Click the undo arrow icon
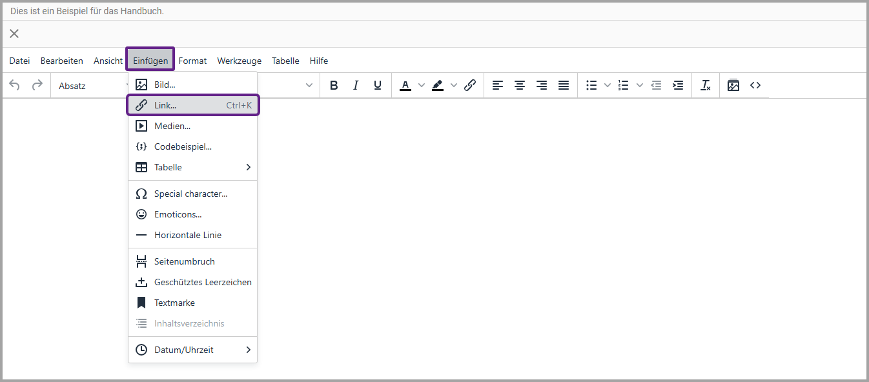 pos(15,85)
